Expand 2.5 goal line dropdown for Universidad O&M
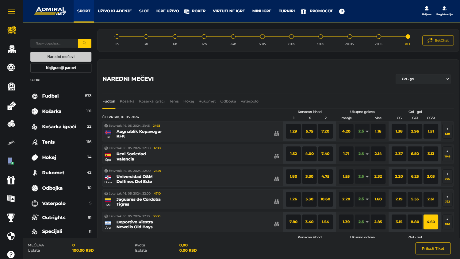 tap(362, 176)
